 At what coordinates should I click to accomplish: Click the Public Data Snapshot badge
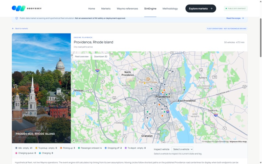coord(236,8)
